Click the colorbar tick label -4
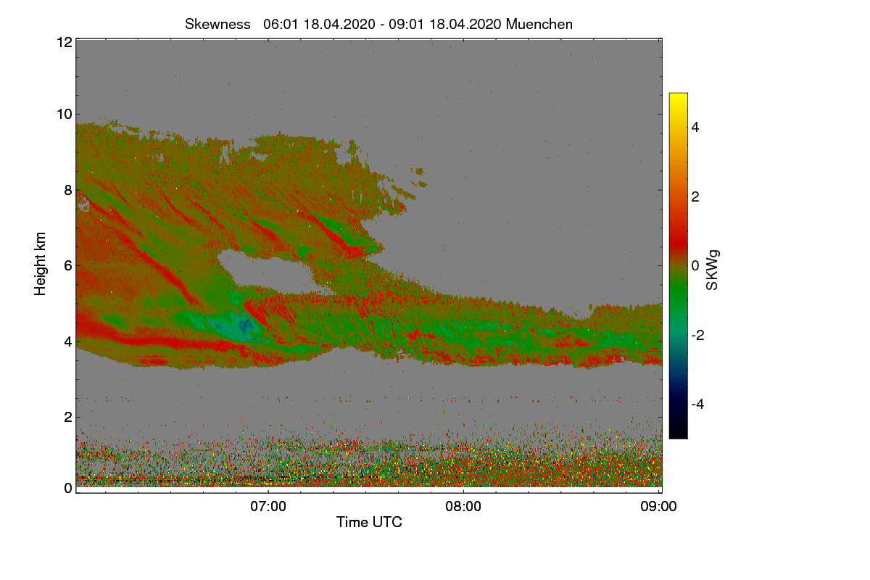The height and width of the screenshot is (580, 870). (x=698, y=404)
